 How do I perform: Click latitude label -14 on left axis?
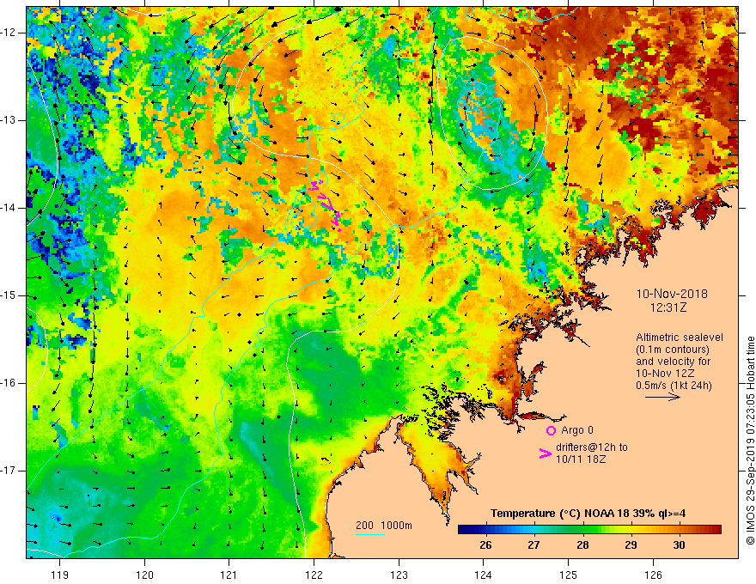click(9, 208)
